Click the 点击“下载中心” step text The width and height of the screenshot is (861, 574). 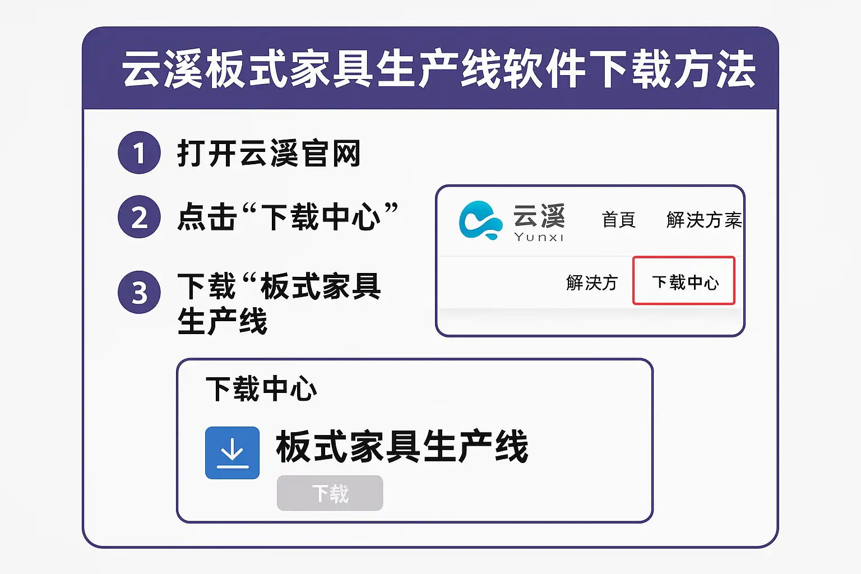click(x=287, y=217)
